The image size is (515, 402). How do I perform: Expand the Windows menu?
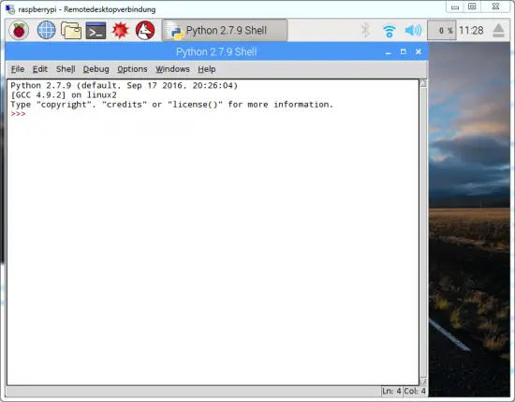tap(172, 69)
